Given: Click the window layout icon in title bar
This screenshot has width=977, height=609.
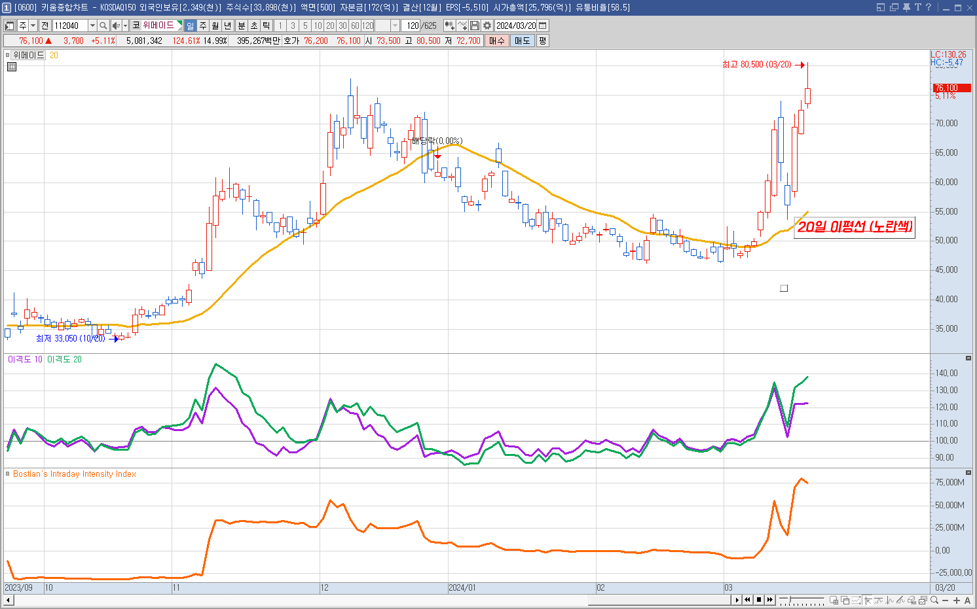Looking at the screenshot, I should point(881,7).
